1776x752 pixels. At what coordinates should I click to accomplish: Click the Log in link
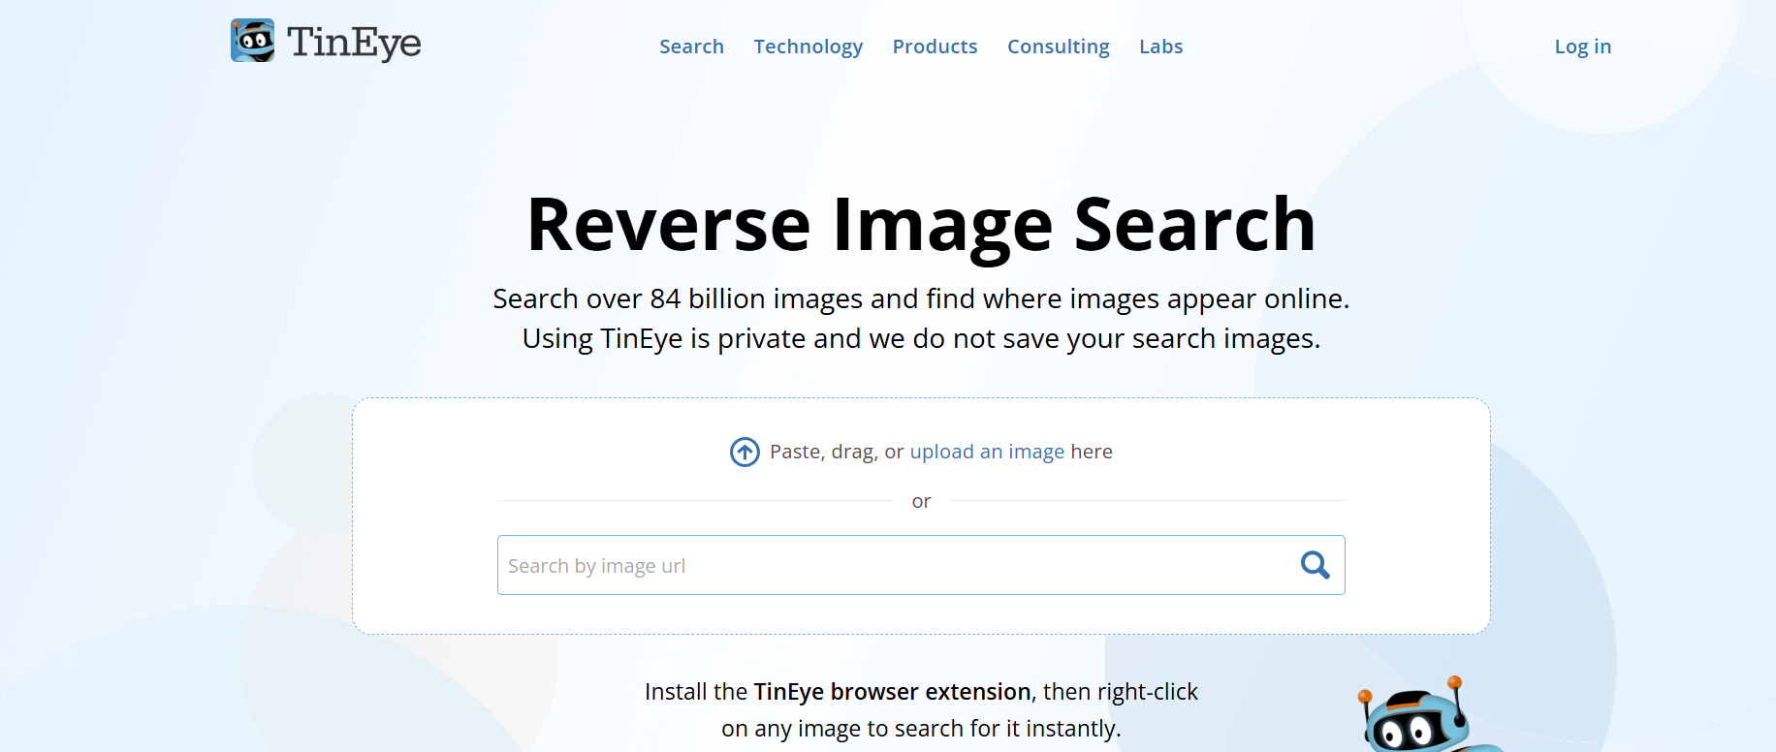[x=1582, y=47]
